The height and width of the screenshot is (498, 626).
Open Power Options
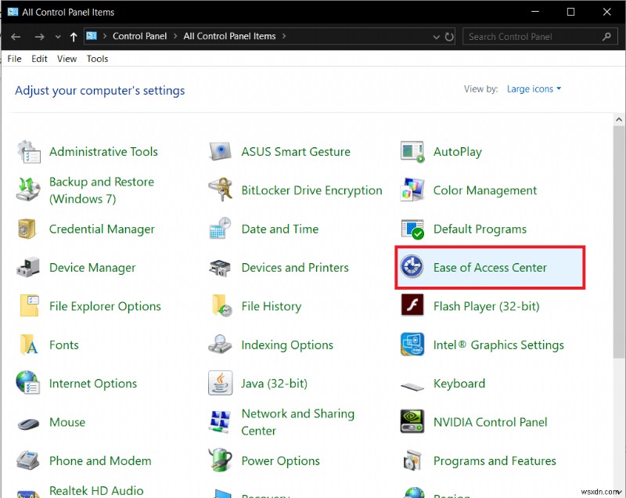[281, 460]
